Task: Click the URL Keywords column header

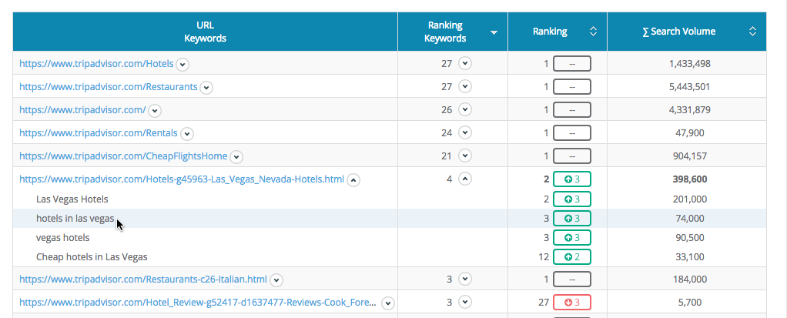Action: click(x=206, y=32)
